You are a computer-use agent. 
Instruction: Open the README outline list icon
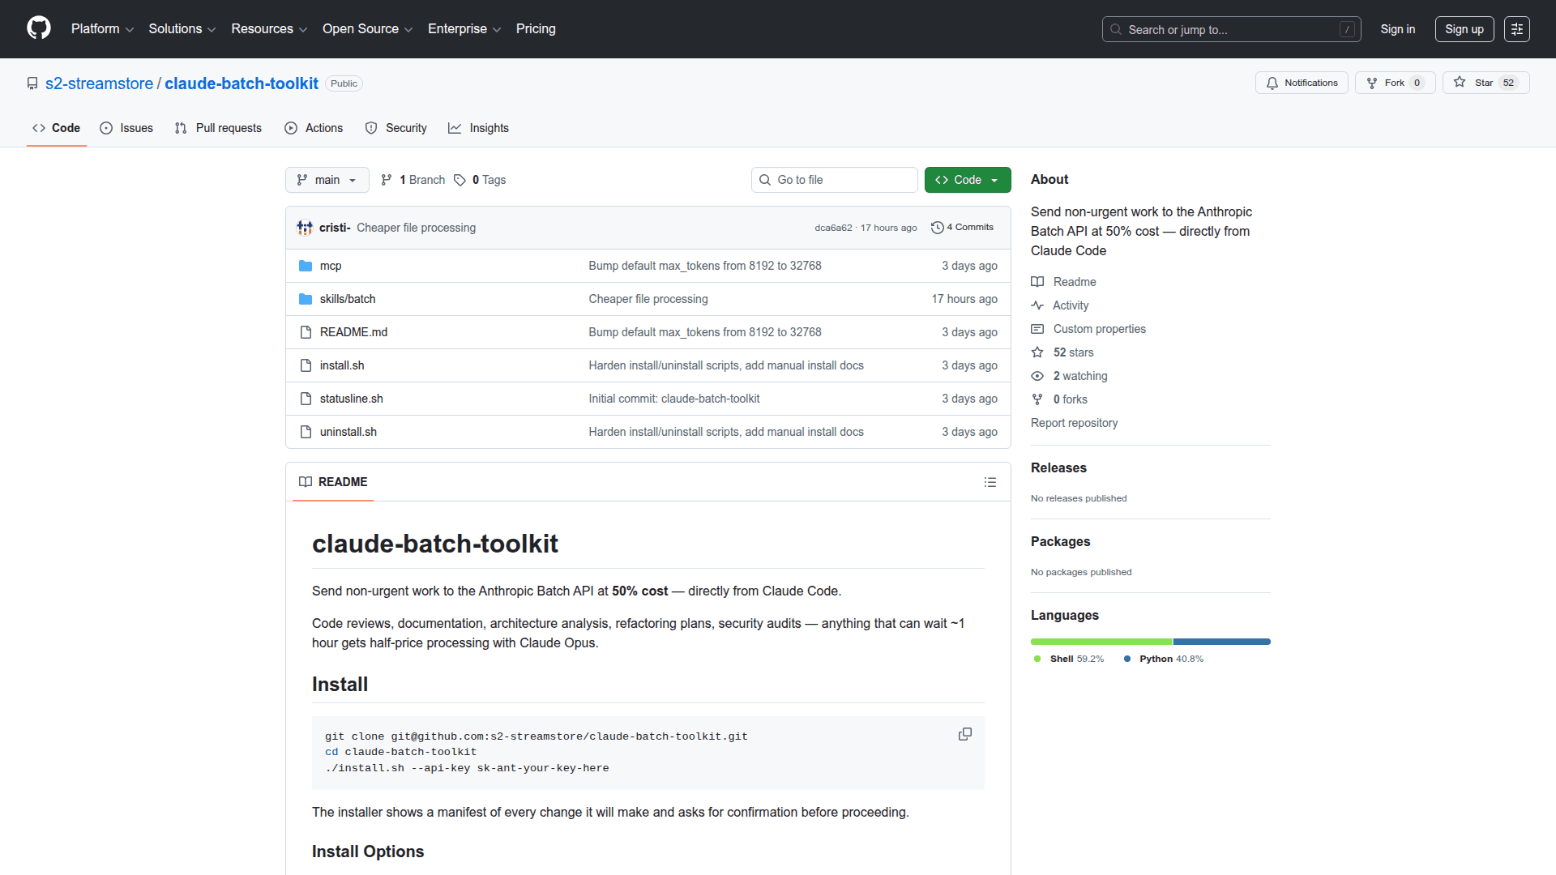(x=990, y=482)
